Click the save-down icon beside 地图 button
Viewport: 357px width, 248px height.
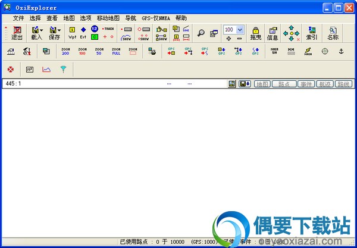click(x=245, y=84)
